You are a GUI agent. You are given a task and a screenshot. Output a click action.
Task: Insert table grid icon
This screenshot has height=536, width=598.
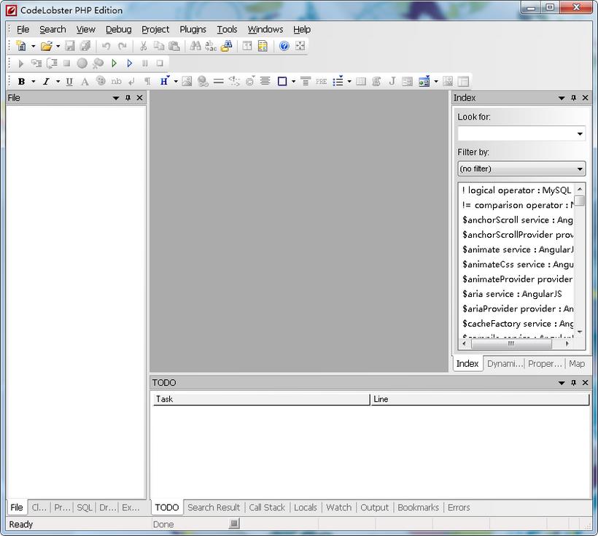(360, 81)
